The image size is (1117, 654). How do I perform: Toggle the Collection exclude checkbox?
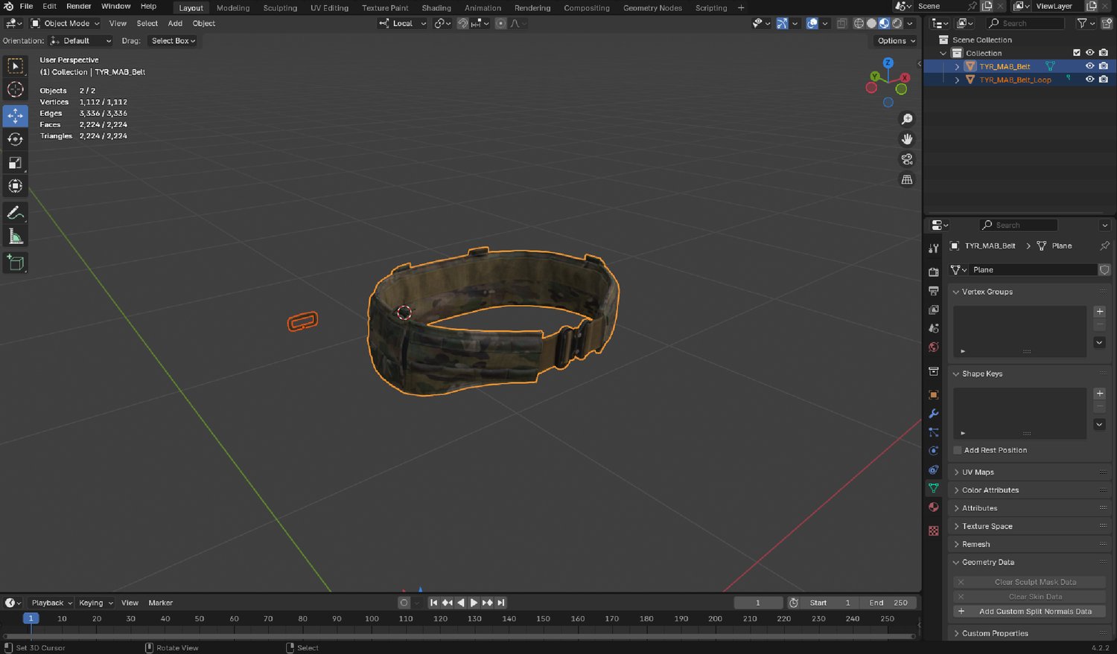(x=1076, y=53)
